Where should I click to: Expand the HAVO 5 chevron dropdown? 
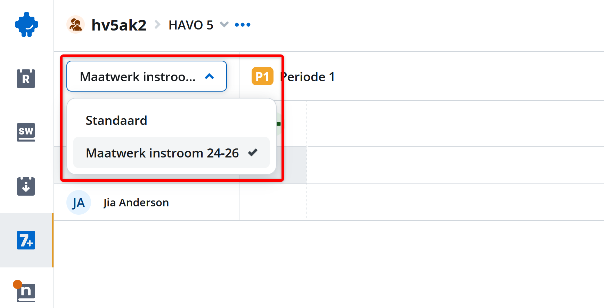pyautogui.click(x=224, y=25)
